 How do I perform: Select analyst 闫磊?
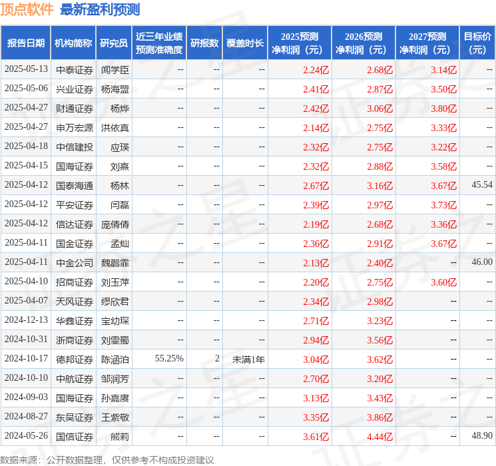pyautogui.click(x=120, y=205)
